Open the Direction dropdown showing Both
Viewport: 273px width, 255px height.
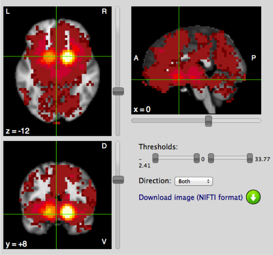194,181
